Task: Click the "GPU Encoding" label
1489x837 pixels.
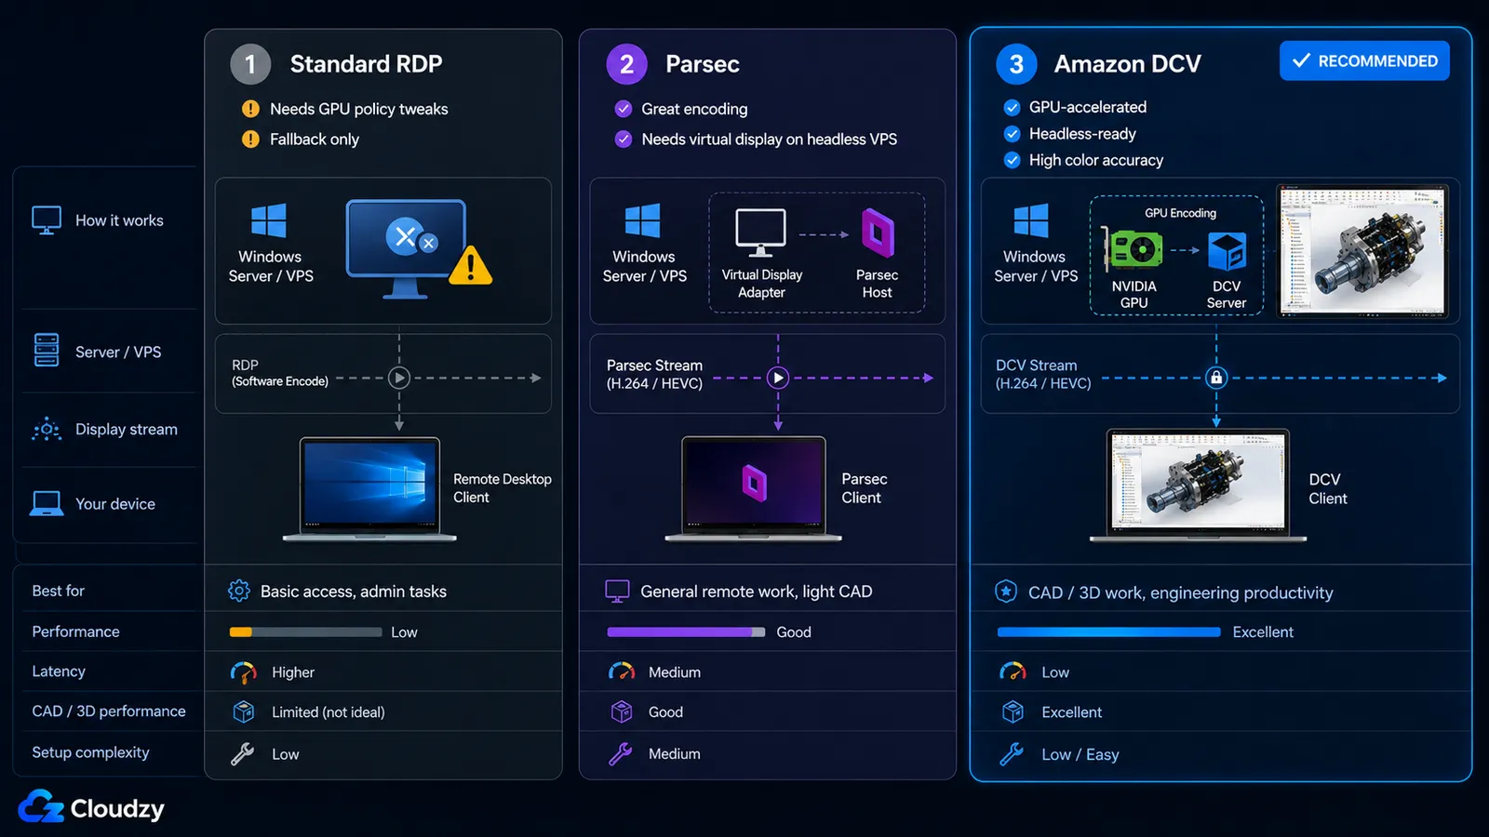Action: (1180, 213)
